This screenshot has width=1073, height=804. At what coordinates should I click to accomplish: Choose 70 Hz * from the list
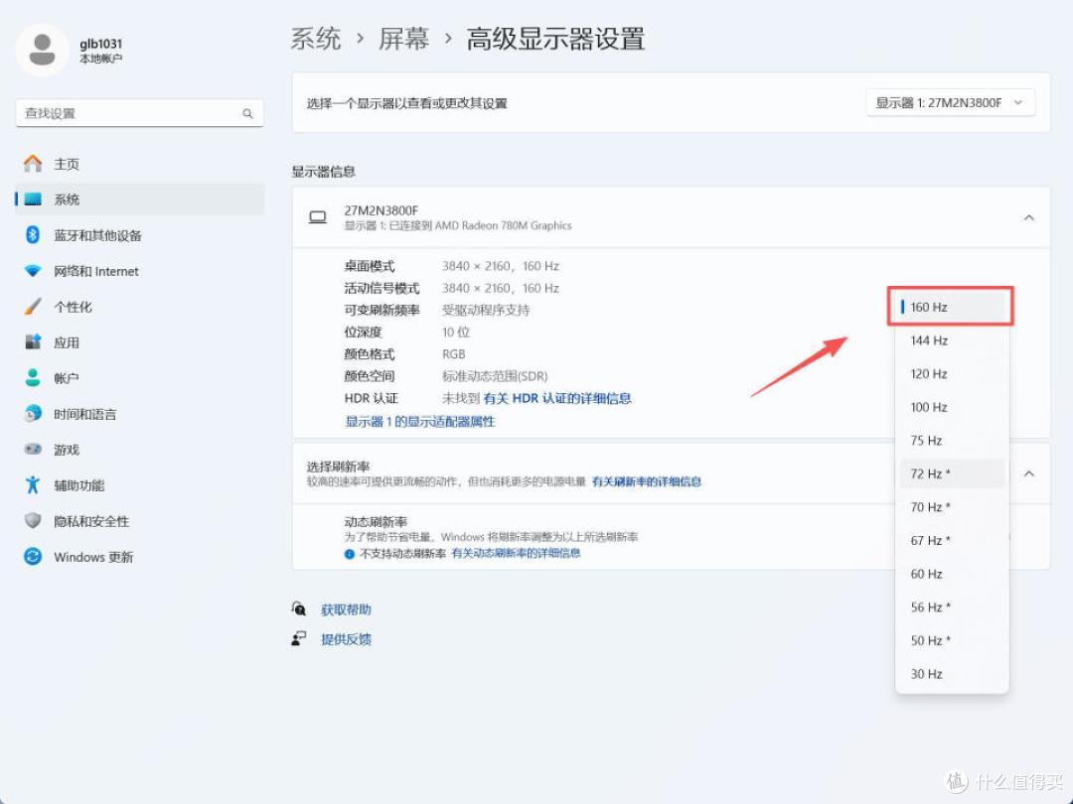951,506
